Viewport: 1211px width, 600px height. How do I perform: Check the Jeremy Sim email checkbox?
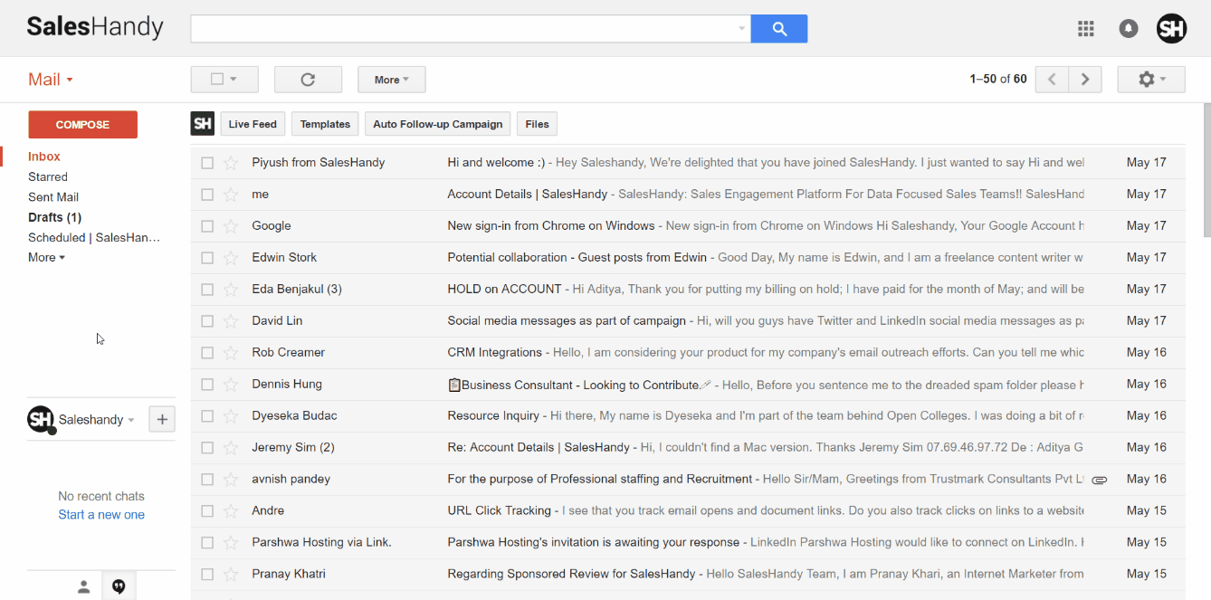[x=207, y=448]
